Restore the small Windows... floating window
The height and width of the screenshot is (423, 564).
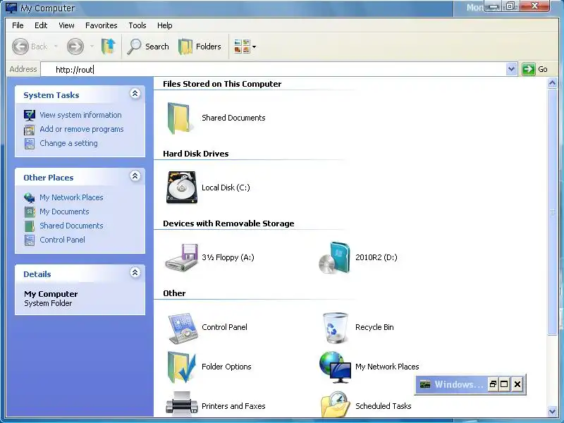(x=493, y=384)
